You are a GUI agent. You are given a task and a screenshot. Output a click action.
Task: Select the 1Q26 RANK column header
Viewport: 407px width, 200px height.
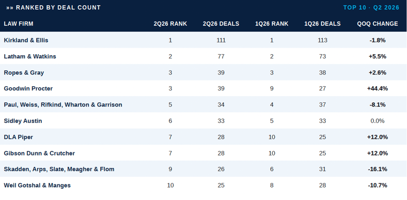[x=272, y=24]
